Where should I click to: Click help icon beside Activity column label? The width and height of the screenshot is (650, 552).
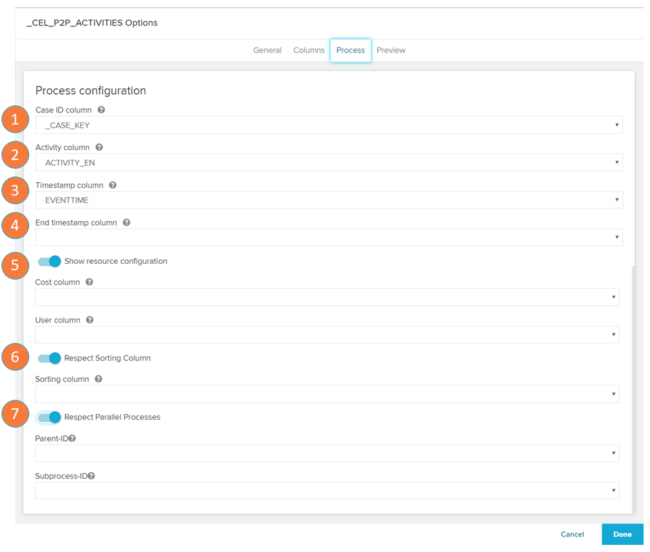click(x=99, y=147)
